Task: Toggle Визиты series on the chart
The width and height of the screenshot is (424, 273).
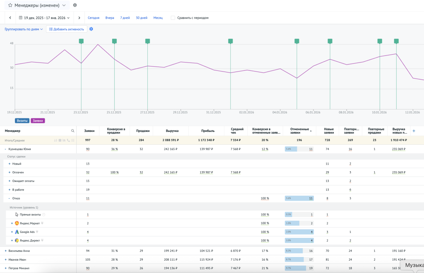Action: click(22, 121)
